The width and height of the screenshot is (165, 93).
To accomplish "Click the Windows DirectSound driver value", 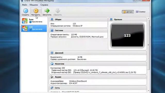I will pyautogui.click(x=78, y=81).
